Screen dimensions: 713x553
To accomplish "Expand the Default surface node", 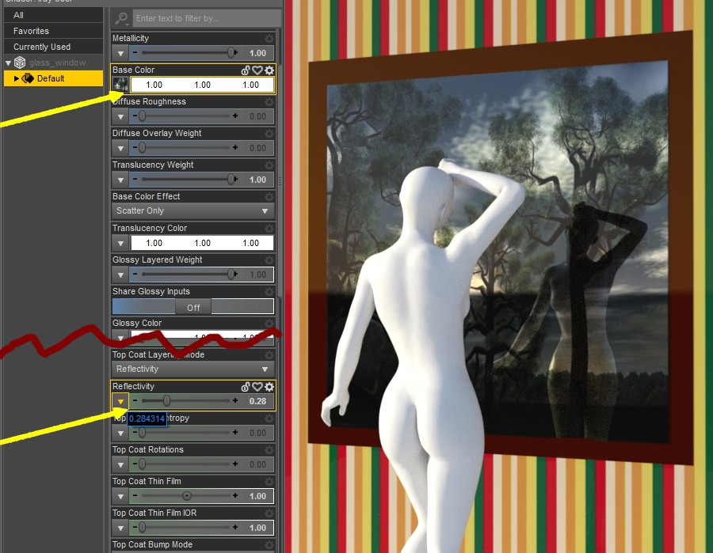I will coord(17,78).
